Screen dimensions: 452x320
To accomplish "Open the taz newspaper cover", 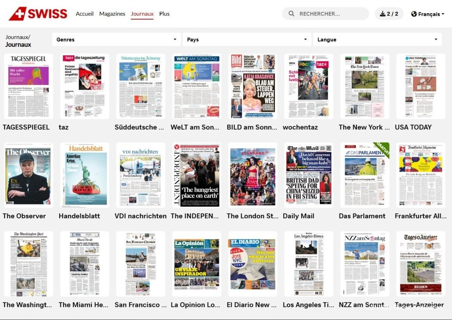I will coord(85,86).
